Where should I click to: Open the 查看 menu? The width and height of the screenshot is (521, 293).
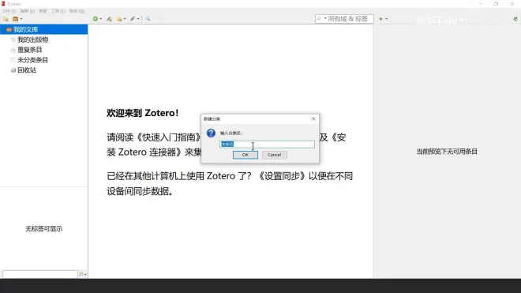click(43, 11)
